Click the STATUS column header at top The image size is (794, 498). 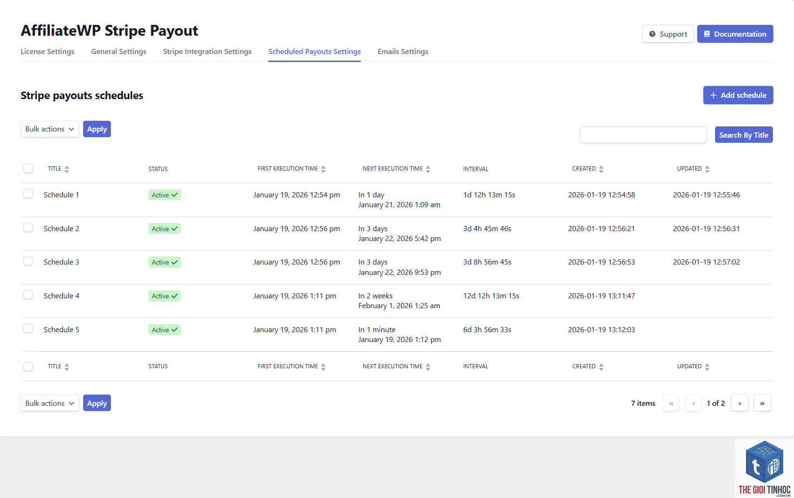[158, 169]
